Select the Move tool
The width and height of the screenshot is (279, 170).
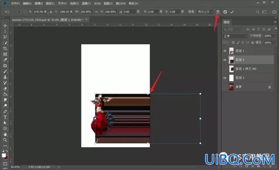click(x=5, y=26)
